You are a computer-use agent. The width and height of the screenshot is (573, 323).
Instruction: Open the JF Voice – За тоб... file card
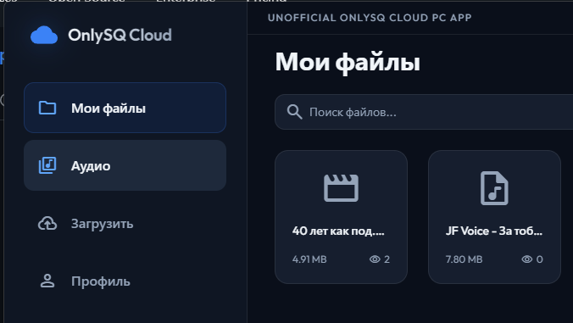[494, 217]
